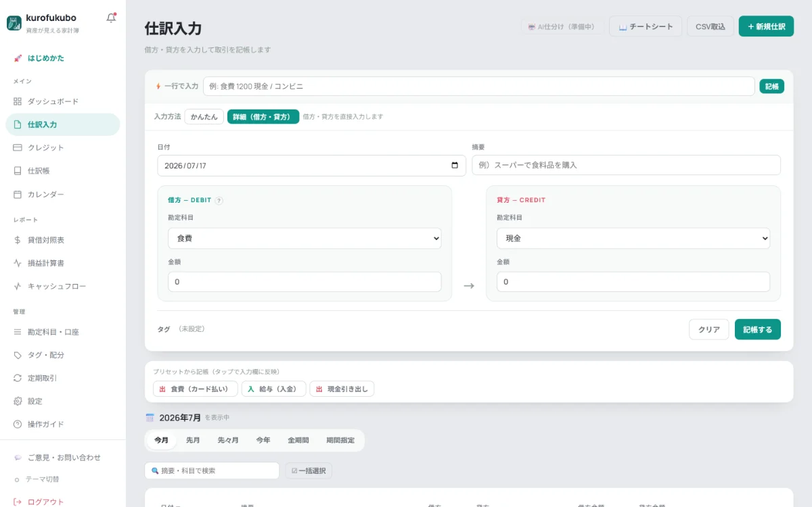Click the 仕訳入力 document icon

pyautogui.click(x=18, y=124)
